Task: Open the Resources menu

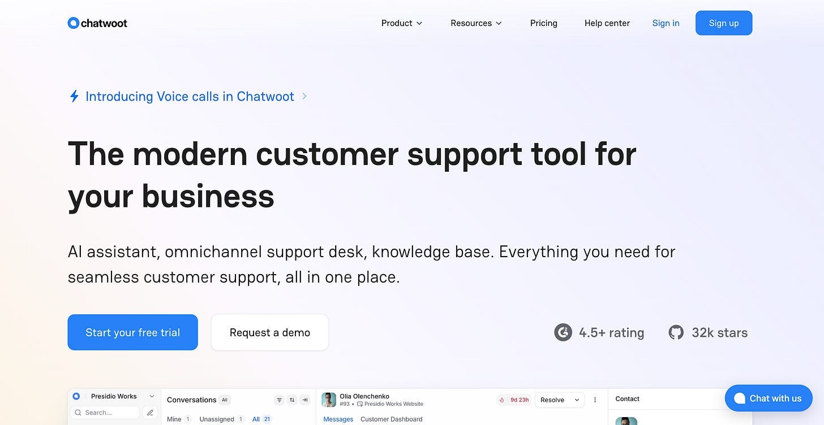Action: point(476,23)
